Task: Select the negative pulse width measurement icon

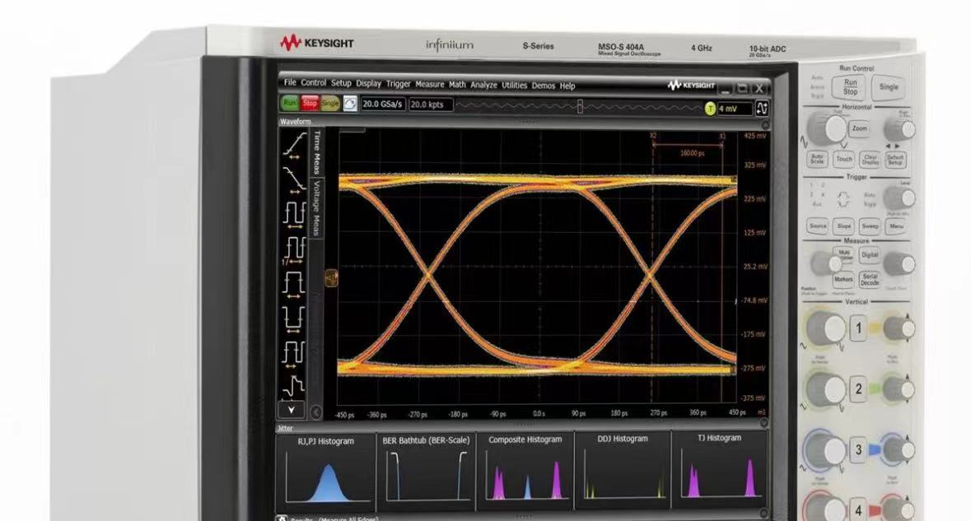Action: coord(293,318)
